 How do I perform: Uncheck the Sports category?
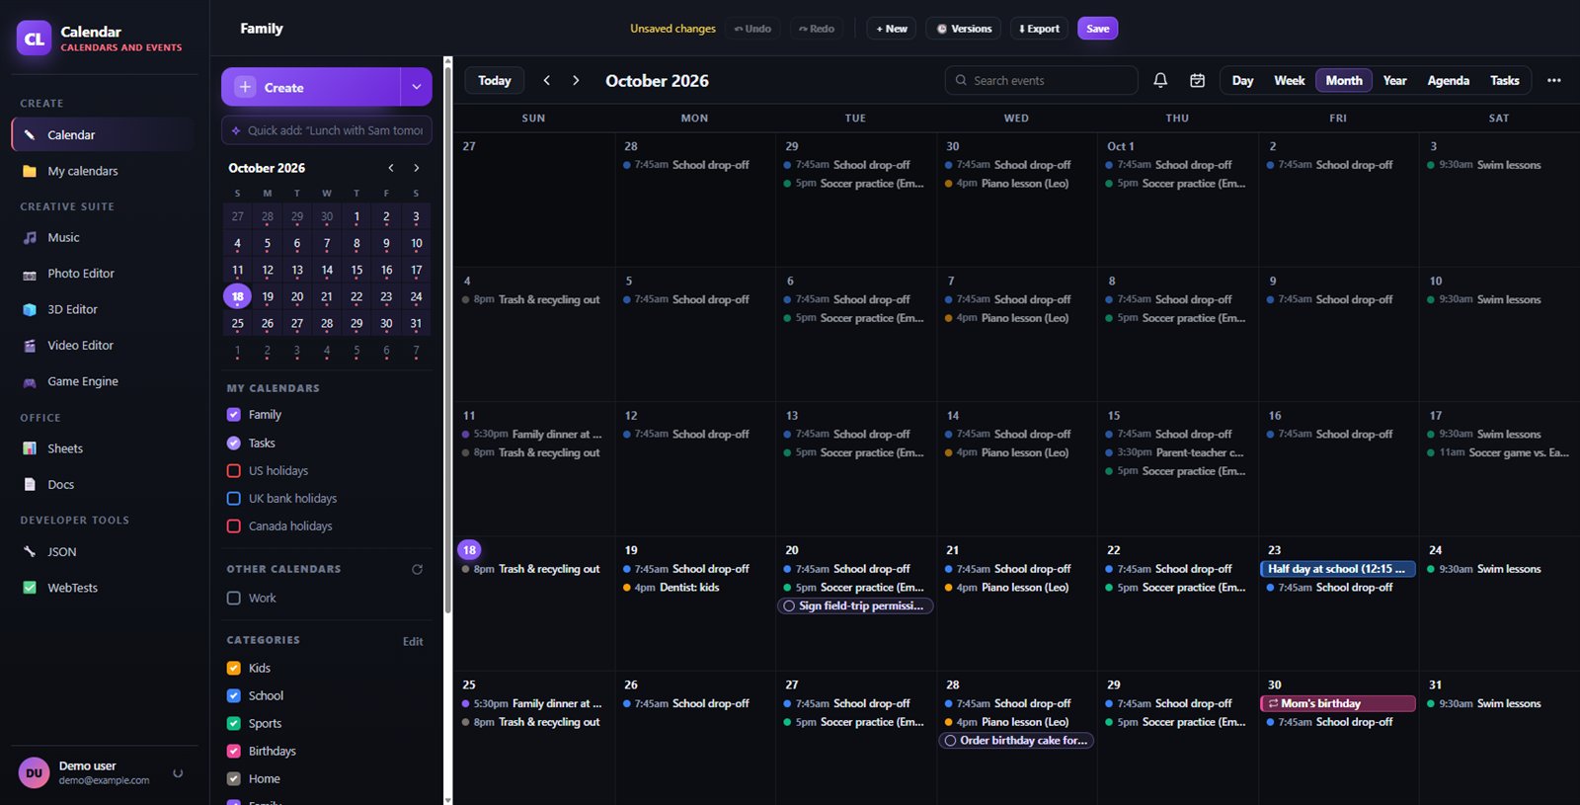234,723
